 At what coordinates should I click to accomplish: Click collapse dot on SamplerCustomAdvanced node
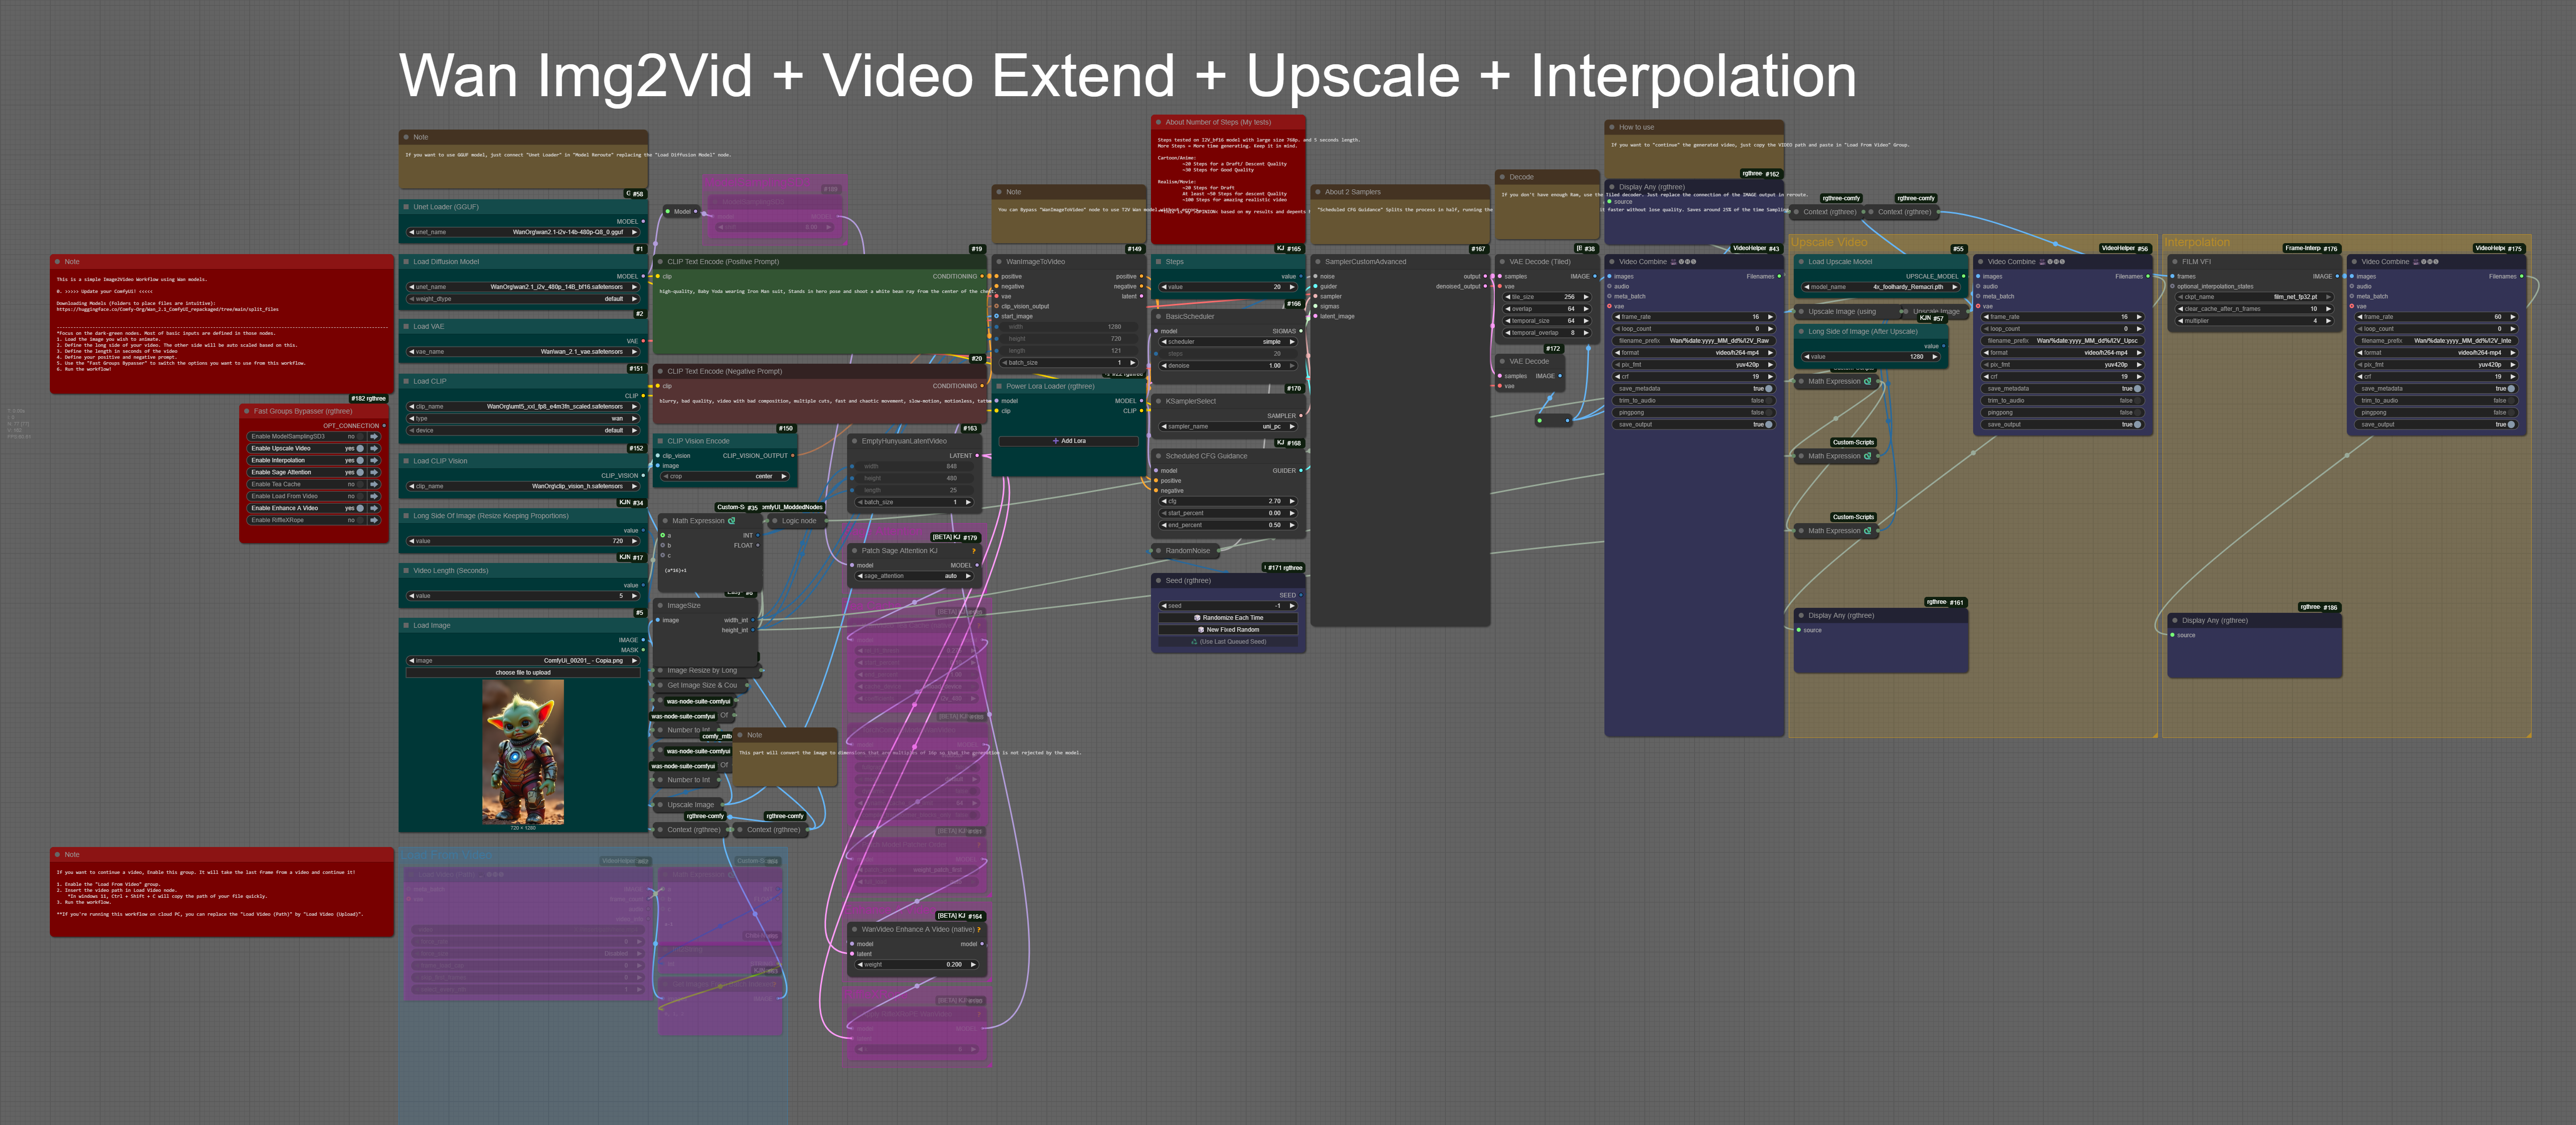1317,262
